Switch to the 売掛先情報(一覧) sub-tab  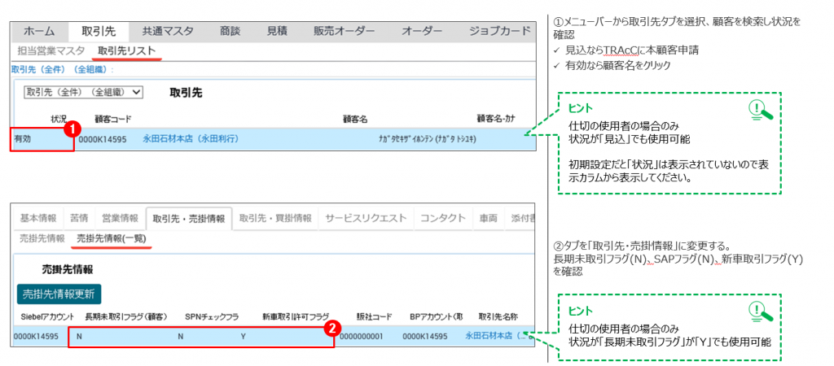pos(112,238)
